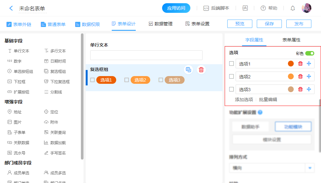Click the copy icon on 复选框组 field

[x=188, y=69]
